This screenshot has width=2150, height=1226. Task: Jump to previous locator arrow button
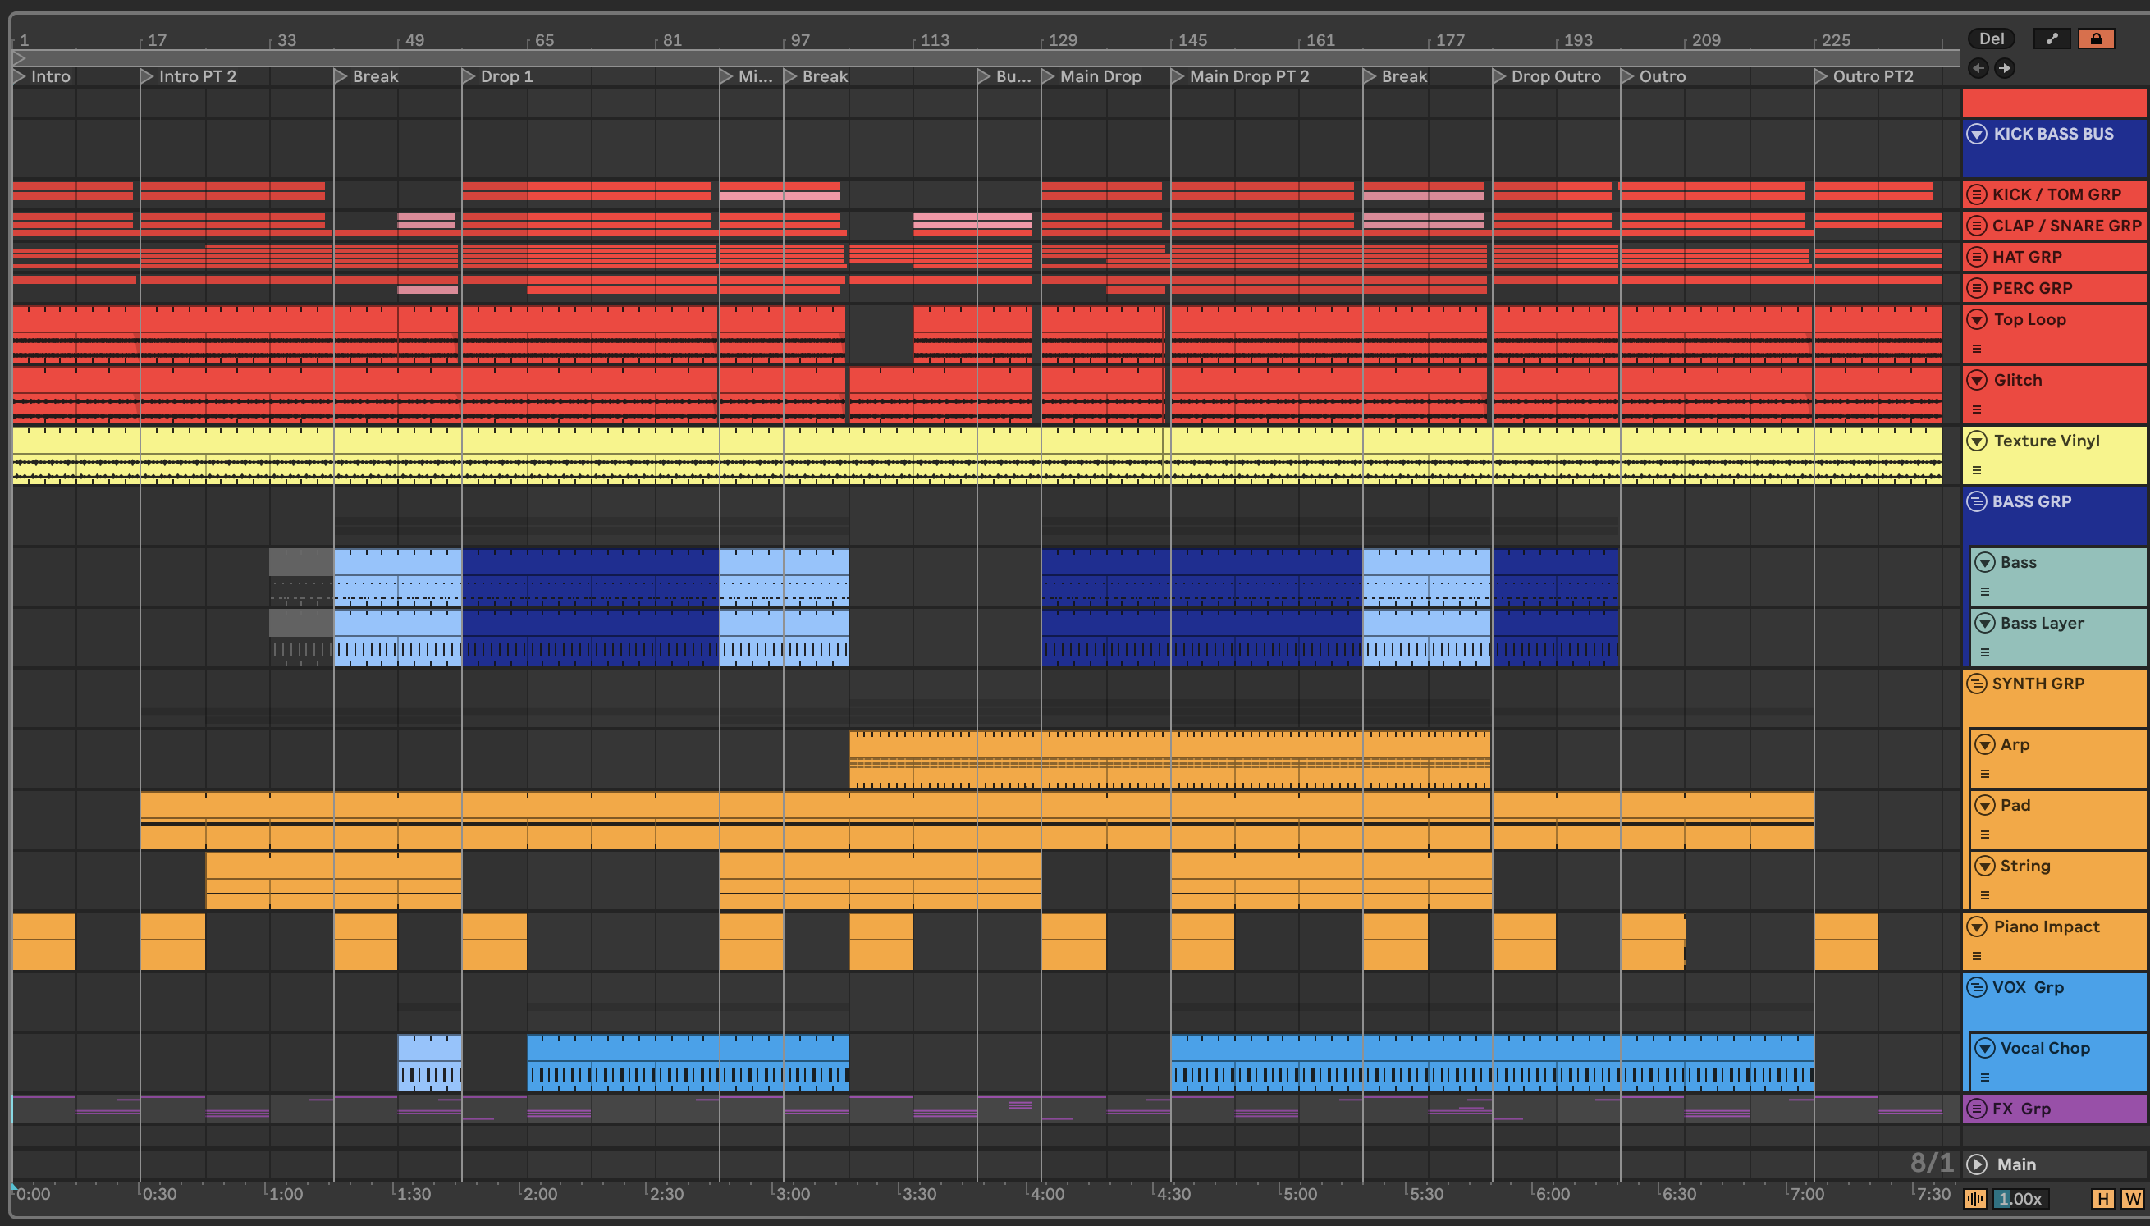click(x=1978, y=68)
